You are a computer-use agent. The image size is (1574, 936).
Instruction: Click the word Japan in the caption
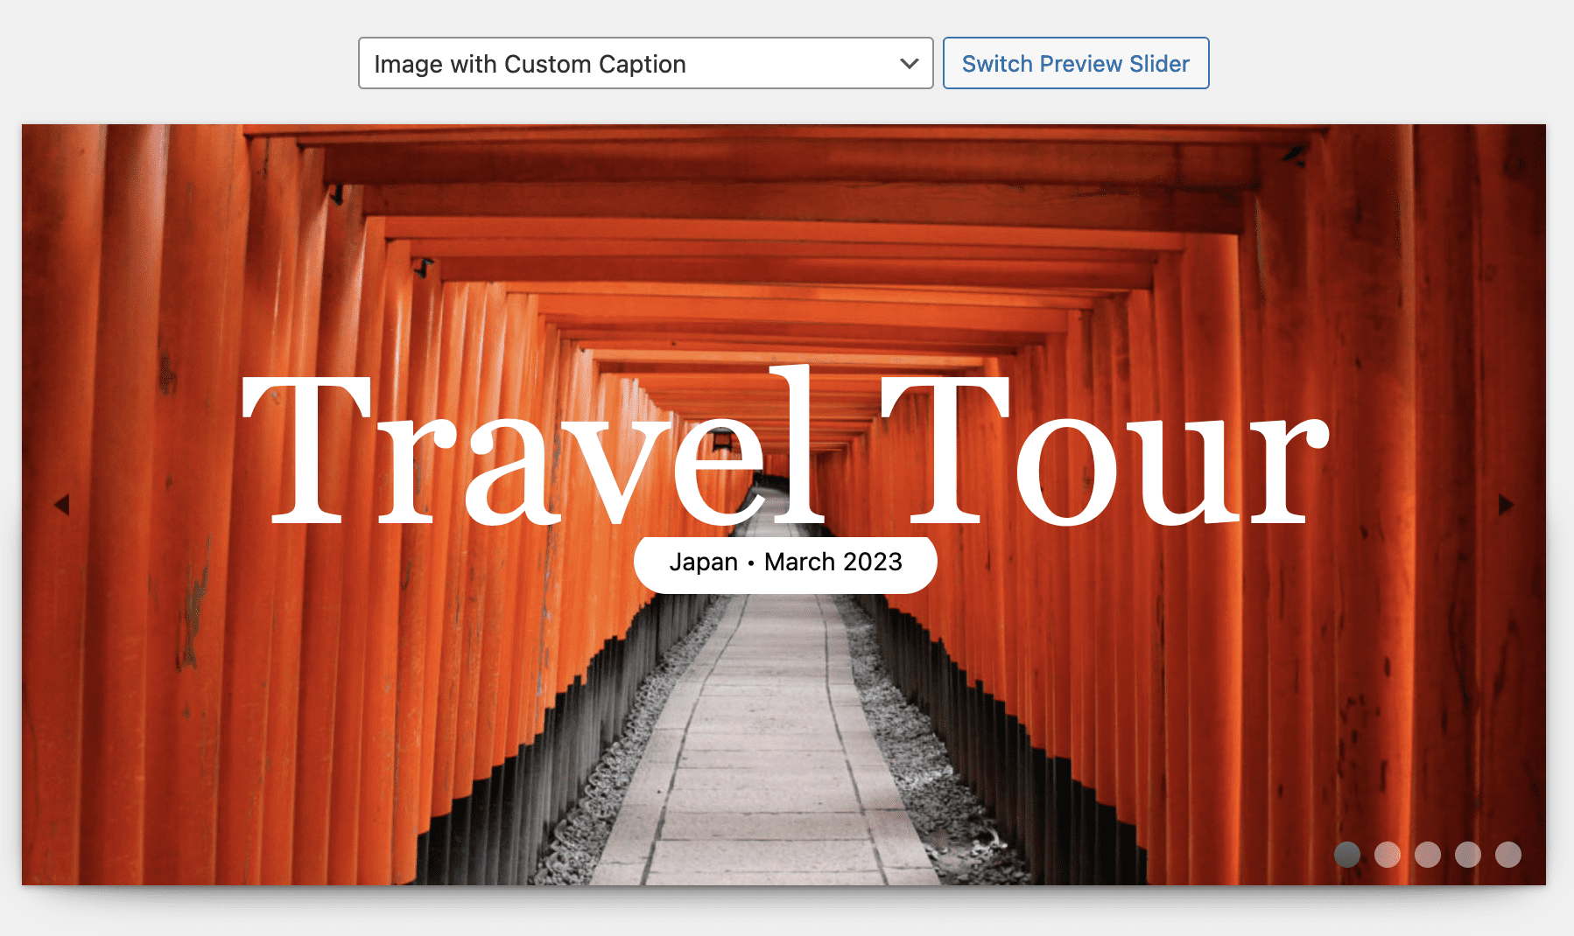click(x=703, y=562)
